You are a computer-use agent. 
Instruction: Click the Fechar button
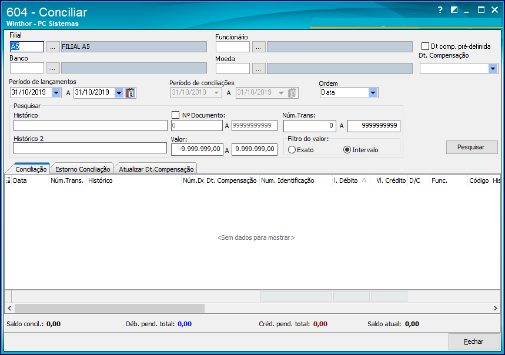474,341
